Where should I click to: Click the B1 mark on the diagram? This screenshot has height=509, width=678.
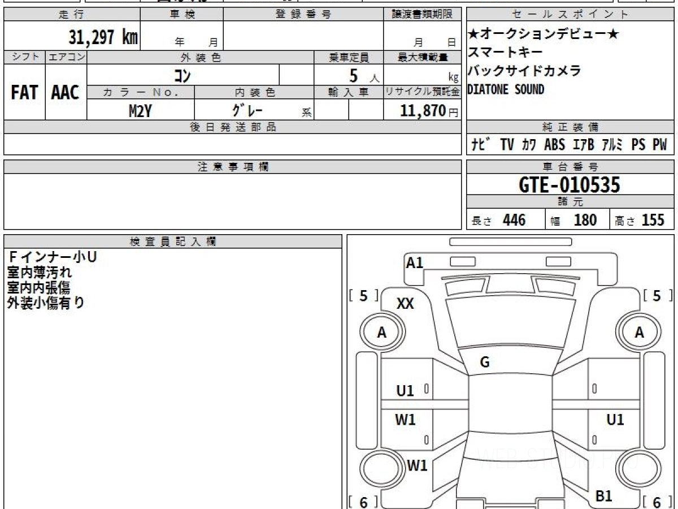(x=604, y=496)
